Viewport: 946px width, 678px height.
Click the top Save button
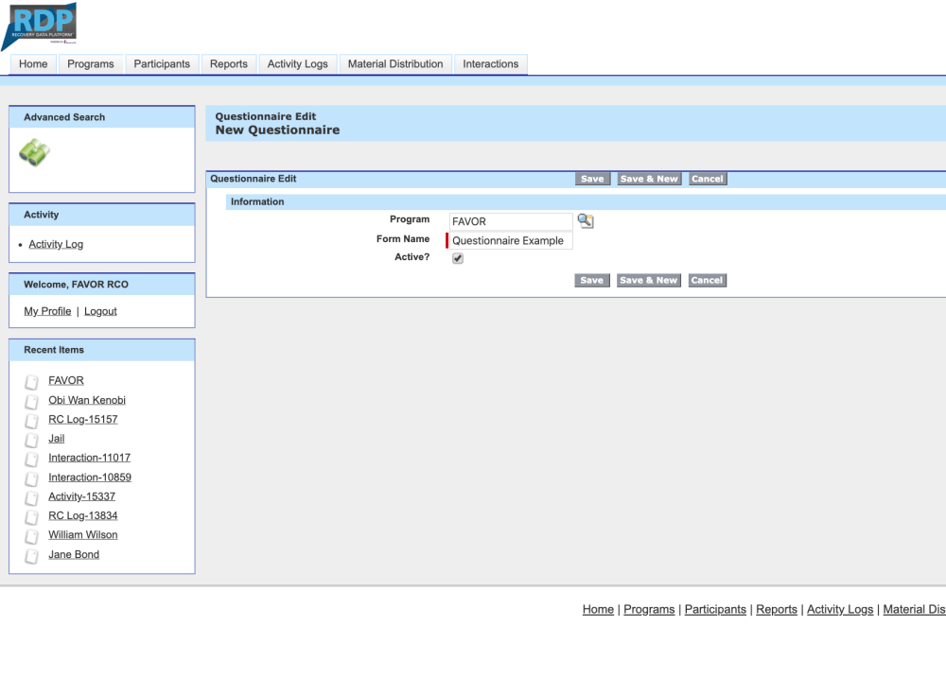(x=592, y=179)
